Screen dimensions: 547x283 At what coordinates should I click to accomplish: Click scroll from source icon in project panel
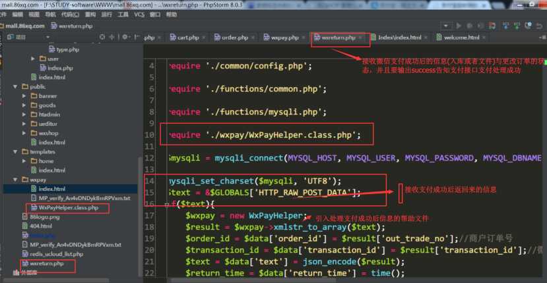[102, 37]
